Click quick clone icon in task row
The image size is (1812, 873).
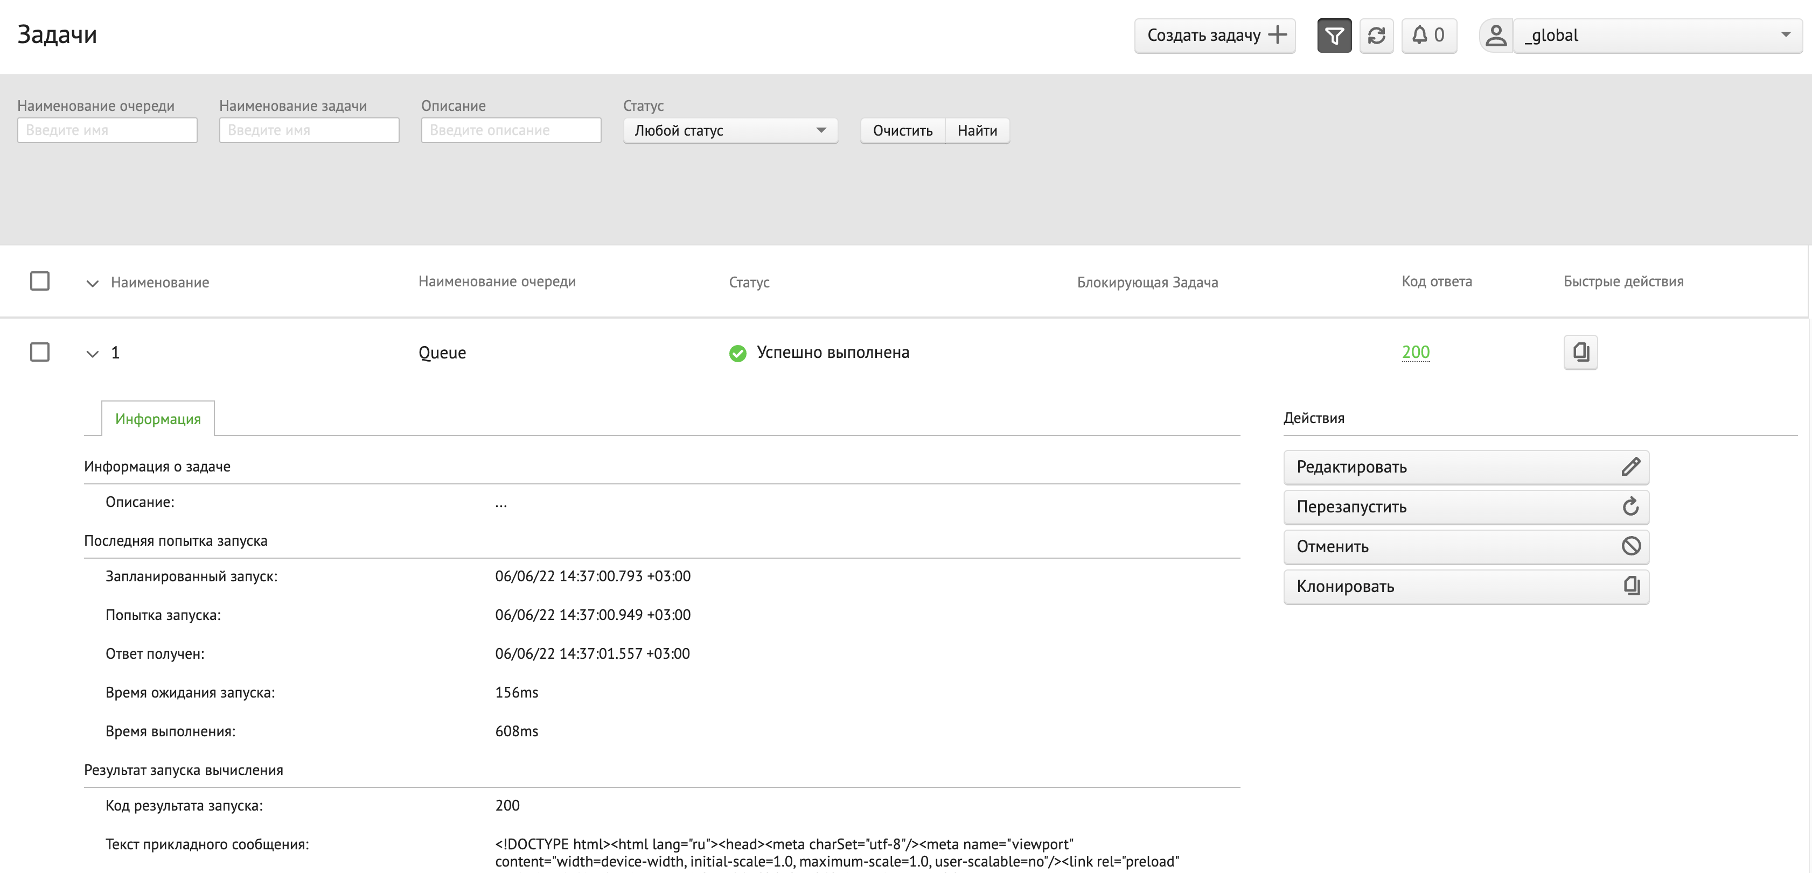tap(1580, 351)
